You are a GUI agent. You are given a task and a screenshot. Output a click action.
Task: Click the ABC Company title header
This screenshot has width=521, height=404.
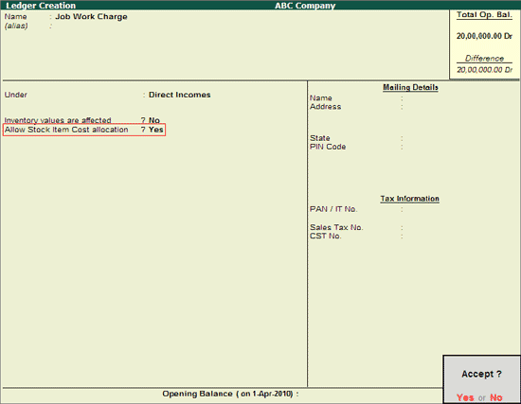tap(305, 6)
